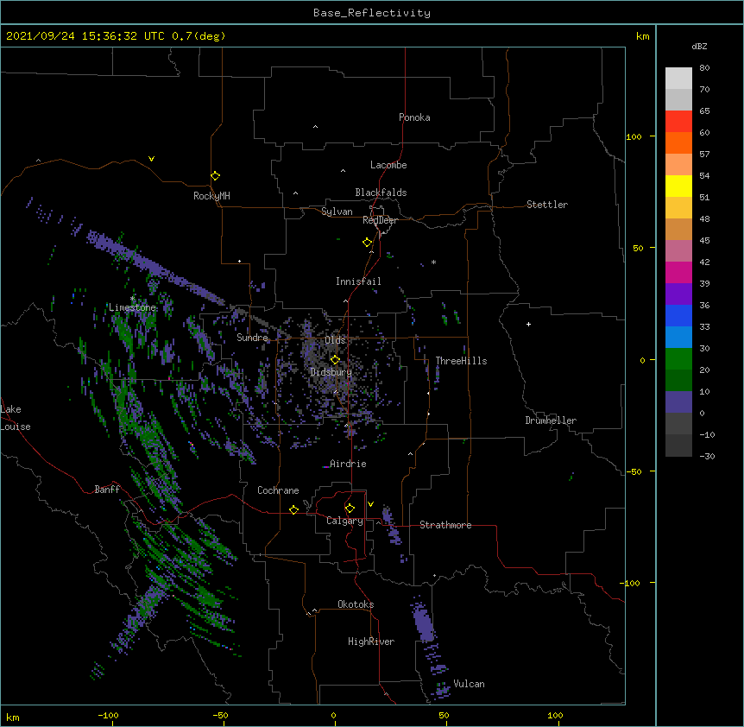Select the violet 39–36 dBZ swatch
Image resolution: width=744 pixels, height=727 pixels.
[x=678, y=294]
